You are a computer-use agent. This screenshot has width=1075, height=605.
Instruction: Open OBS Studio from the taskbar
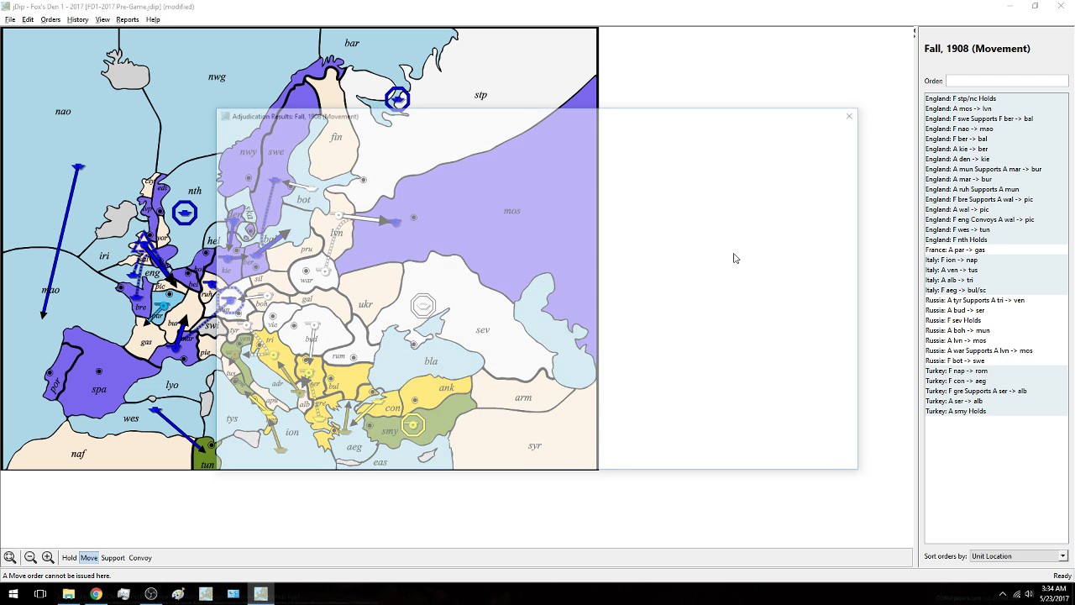pos(151,594)
